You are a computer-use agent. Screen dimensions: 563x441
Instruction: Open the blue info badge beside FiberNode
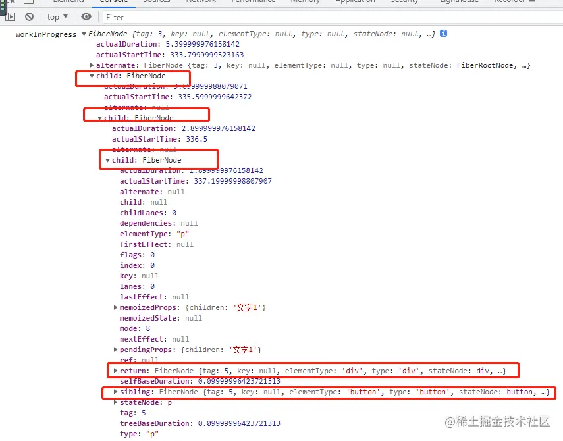(x=443, y=34)
